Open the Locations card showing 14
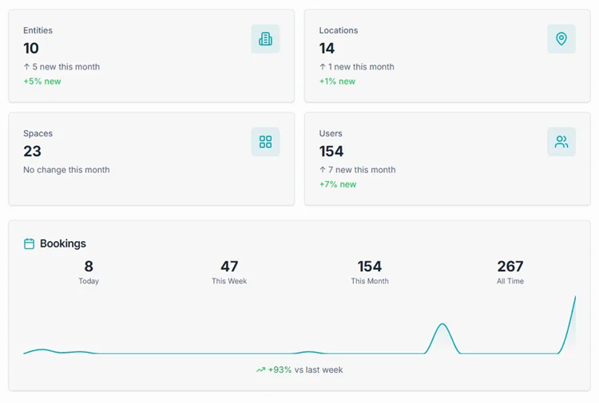Screen dimensions: 599x403 (446, 56)
